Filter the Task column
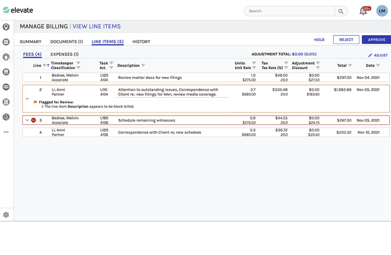 pyautogui.click(x=112, y=63)
